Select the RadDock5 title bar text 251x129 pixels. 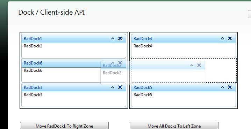(x=143, y=88)
